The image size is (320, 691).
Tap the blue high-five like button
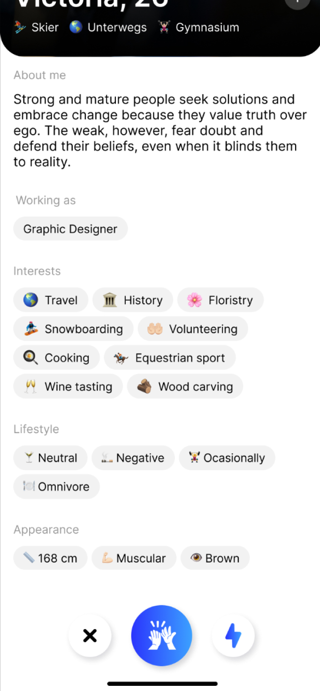[x=161, y=635]
